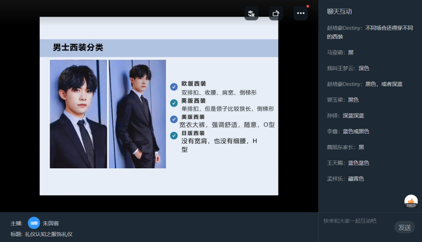
Task: Click the host avatar of 朱国翡
Action: [x=34, y=223]
